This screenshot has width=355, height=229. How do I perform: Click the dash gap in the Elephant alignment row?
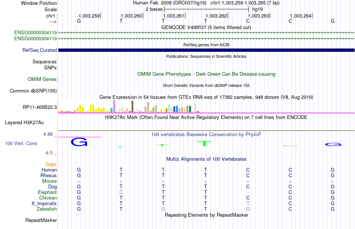tap(248, 192)
